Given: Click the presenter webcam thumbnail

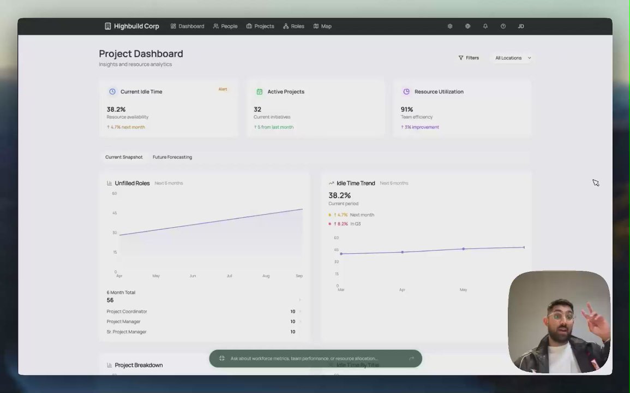Looking at the screenshot, I should [x=559, y=322].
